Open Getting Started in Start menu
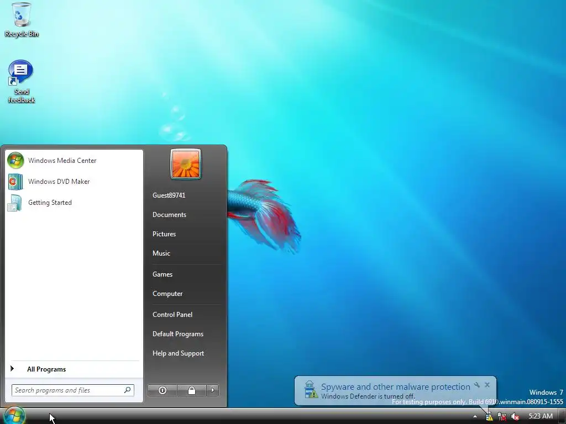This screenshot has width=566, height=424. pos(74,203)
